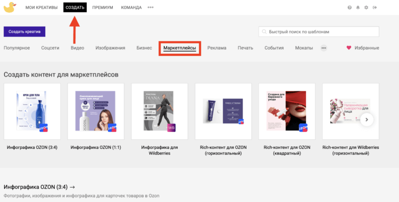Switch to the Популярное tab
The width and height of the screenshot is (399, 202).
tap(17, 48)
